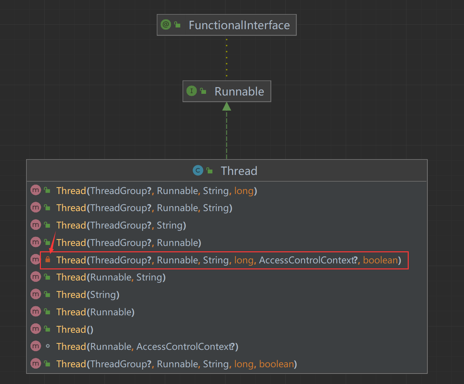Select constructor ending with AccessControlContext?, boolean

point(228,260)
